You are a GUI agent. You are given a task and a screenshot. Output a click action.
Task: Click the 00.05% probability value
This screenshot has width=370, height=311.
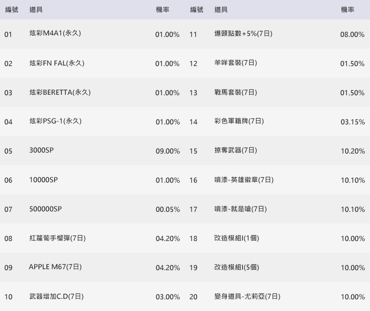pyautogui.click(x=167, y=209)
